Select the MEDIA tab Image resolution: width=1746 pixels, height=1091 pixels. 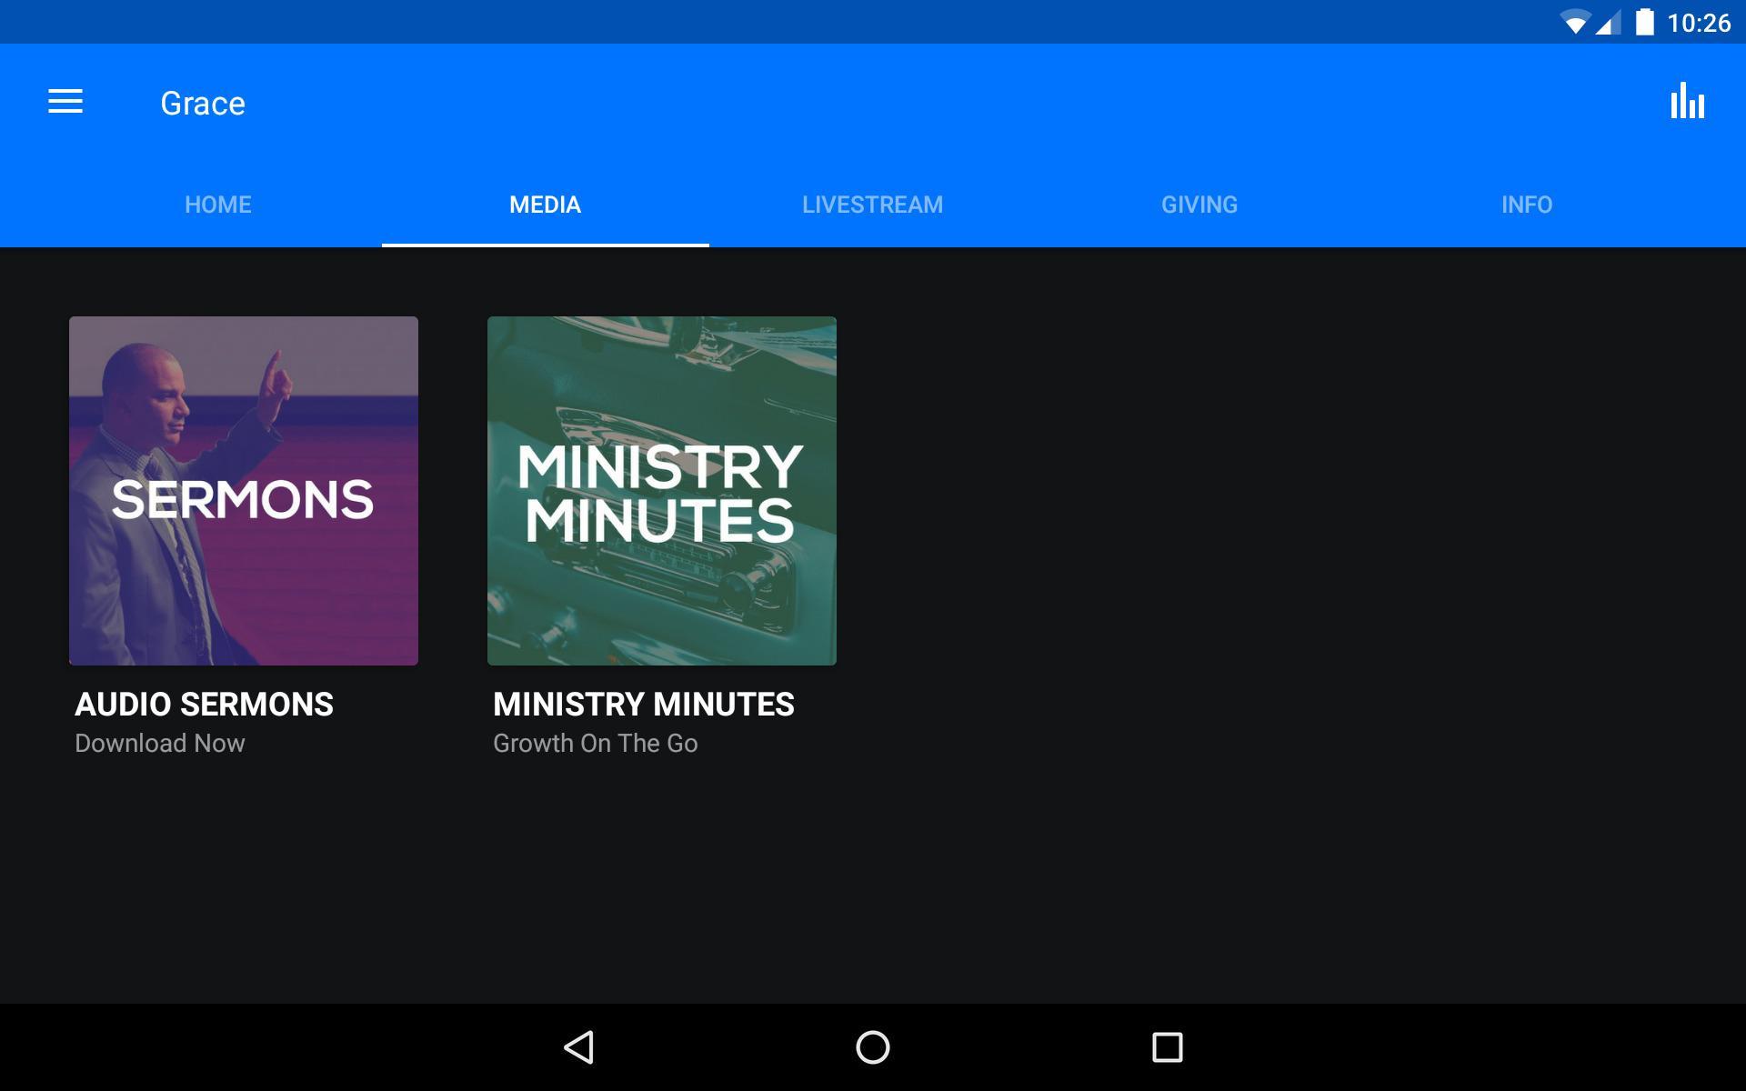point(546,205)
